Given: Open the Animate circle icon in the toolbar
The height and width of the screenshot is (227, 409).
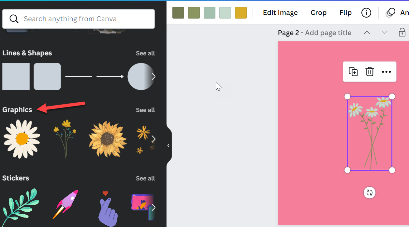Looking at the screenshot, I should tap(390, 12).
